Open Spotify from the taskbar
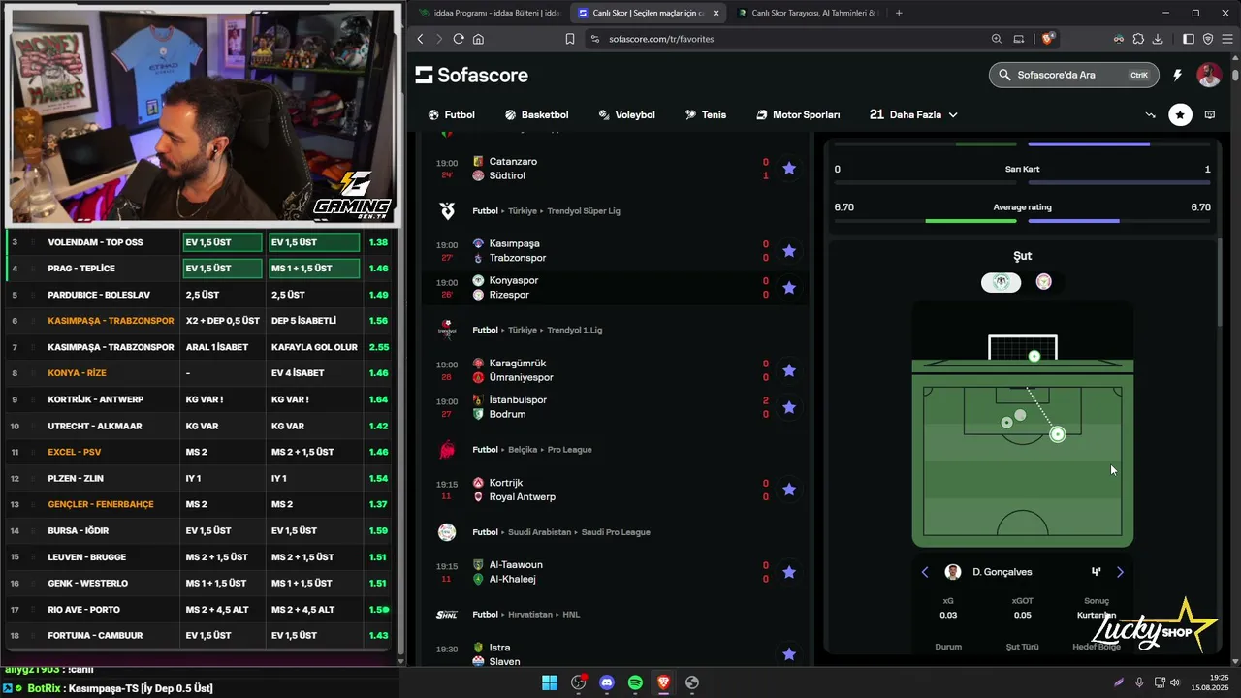 pos(635,682)
